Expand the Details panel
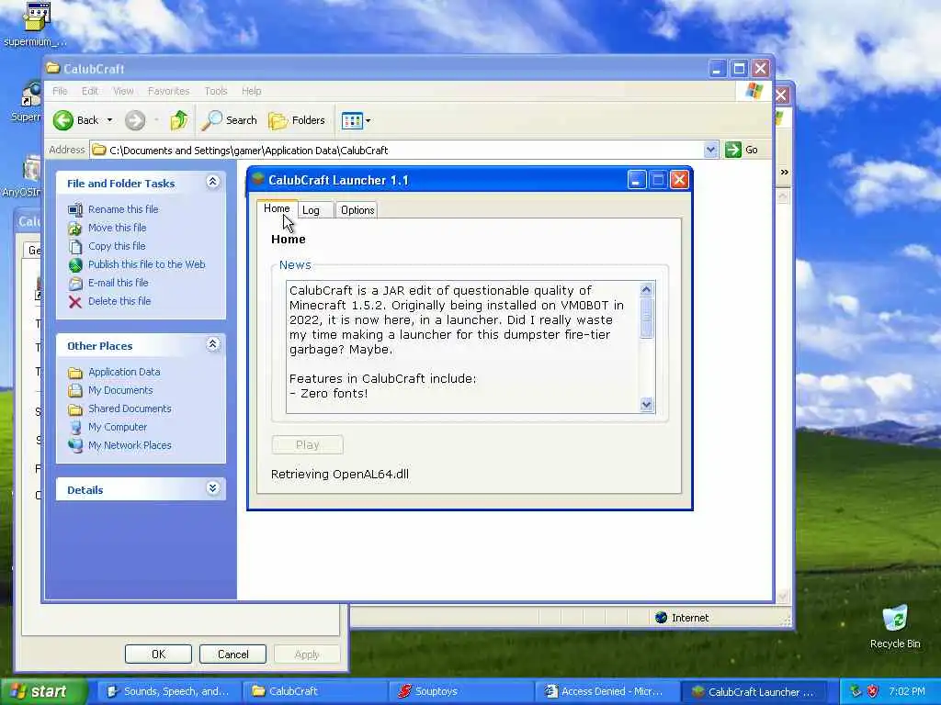 coord(212,488)
